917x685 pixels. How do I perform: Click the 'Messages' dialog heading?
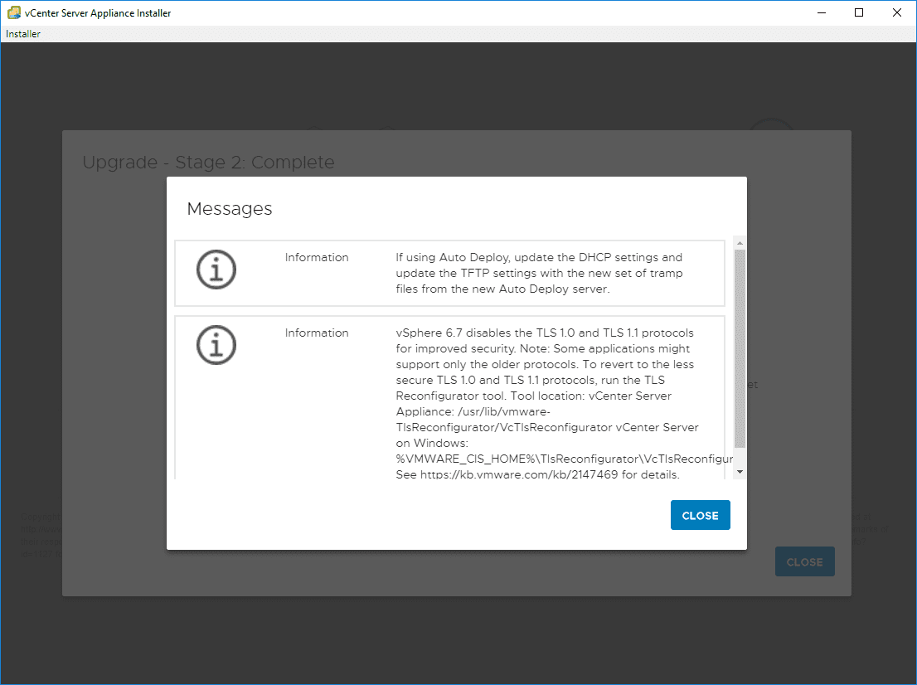coord(229,209)
